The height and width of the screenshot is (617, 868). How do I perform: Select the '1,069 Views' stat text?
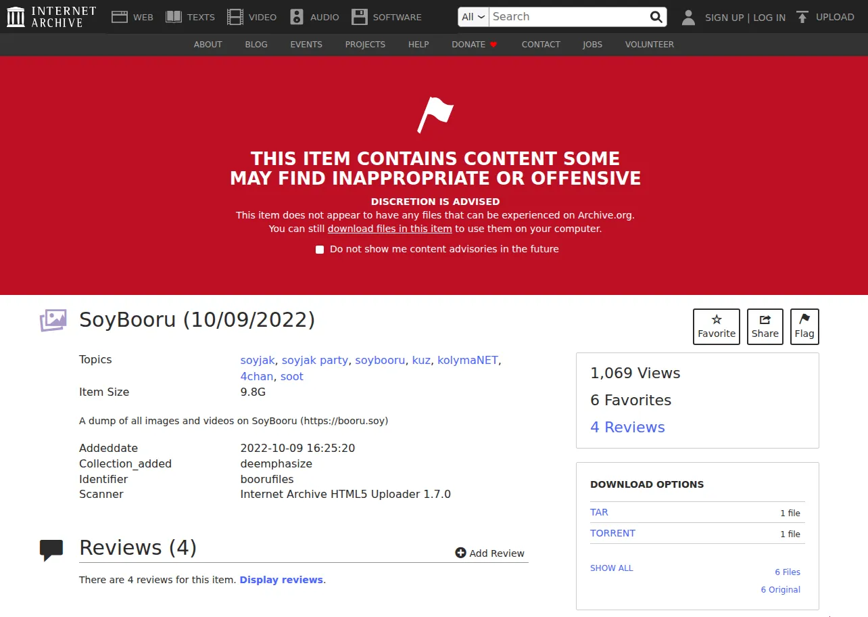click(635, 373)
